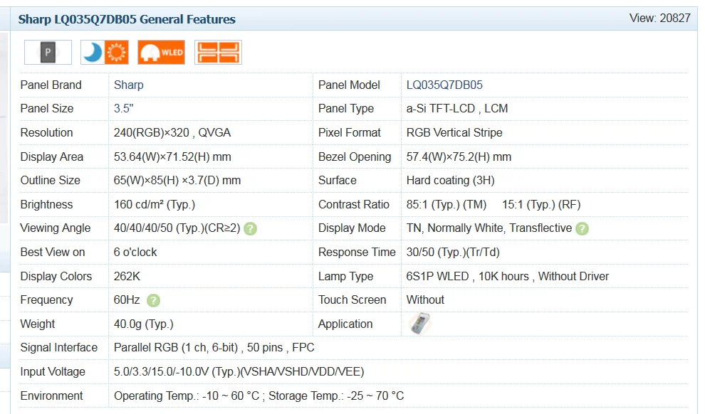Select the '160 cd/m² (Typ.)' brightness value
705x414 pixels.
coord(155,205)
